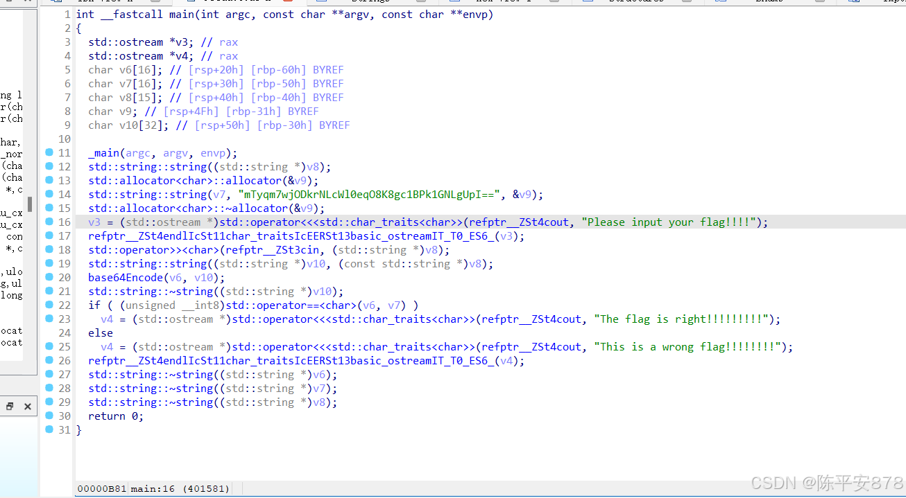Float the lower-left docked panel
The image size is (906, 498).
pyautogui.click(x=10, y=407)
